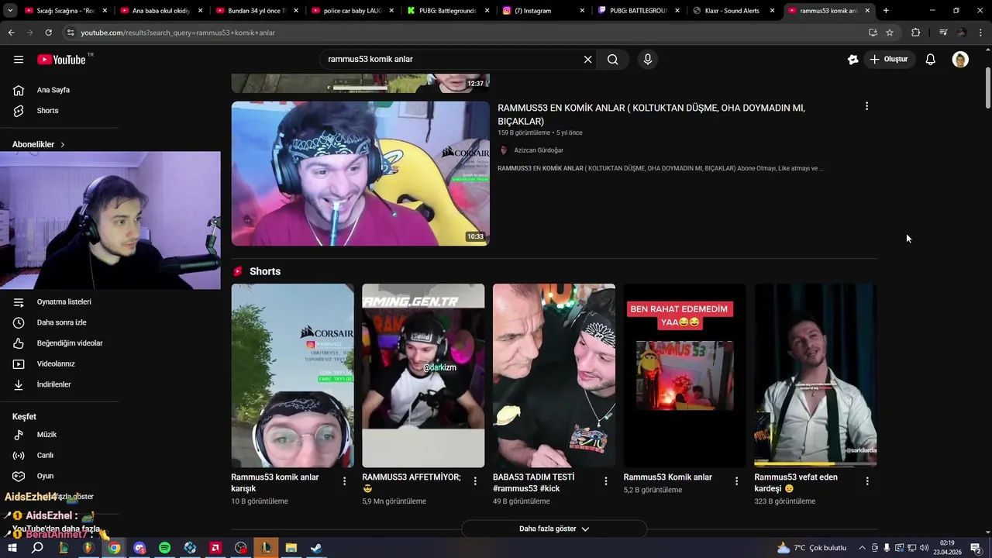This screenshot has width=992, height=558.
Task: Open the Windows Start menu
Action: coord(12,548)
